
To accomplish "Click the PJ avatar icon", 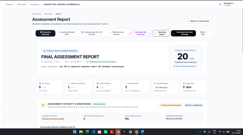I will click(220, 4).
